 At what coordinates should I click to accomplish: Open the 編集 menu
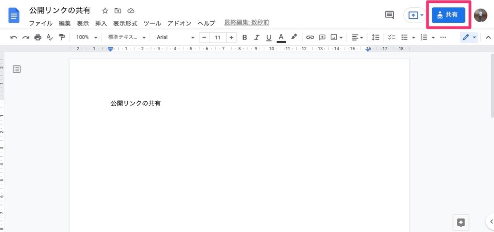point(65,23)
